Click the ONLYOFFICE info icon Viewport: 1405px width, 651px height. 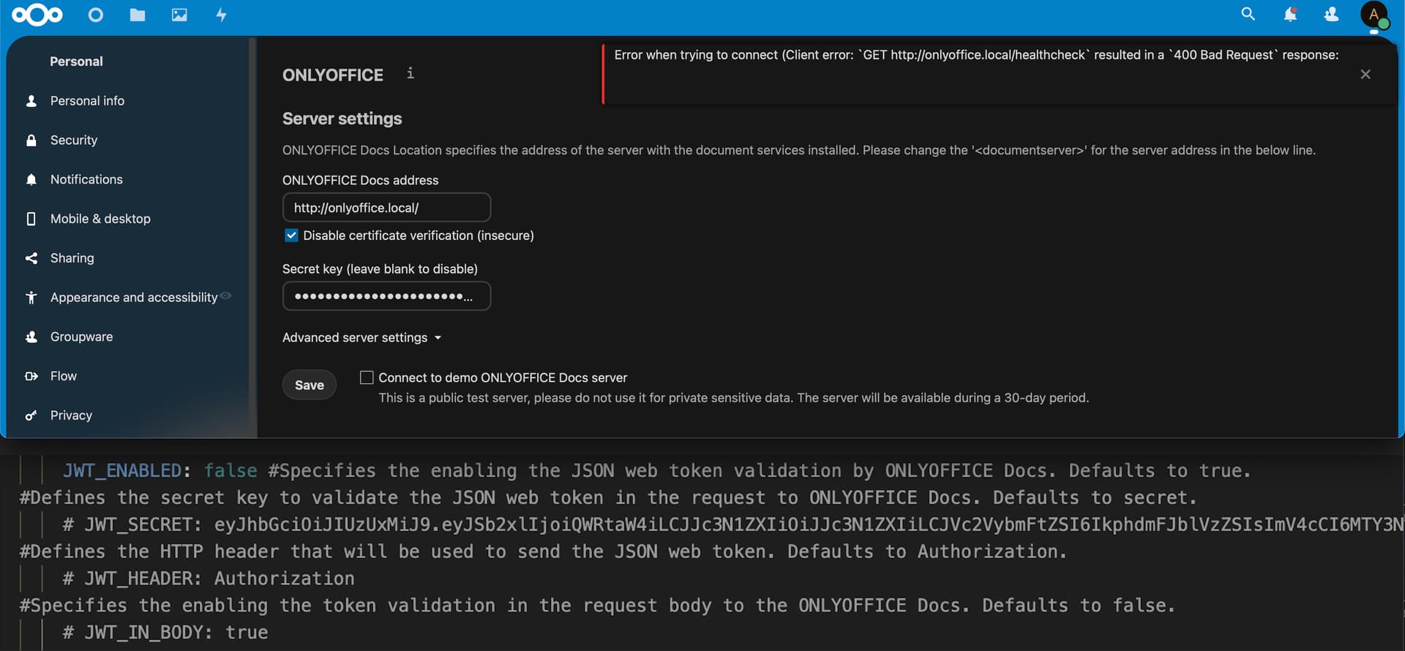coord(411,73)
